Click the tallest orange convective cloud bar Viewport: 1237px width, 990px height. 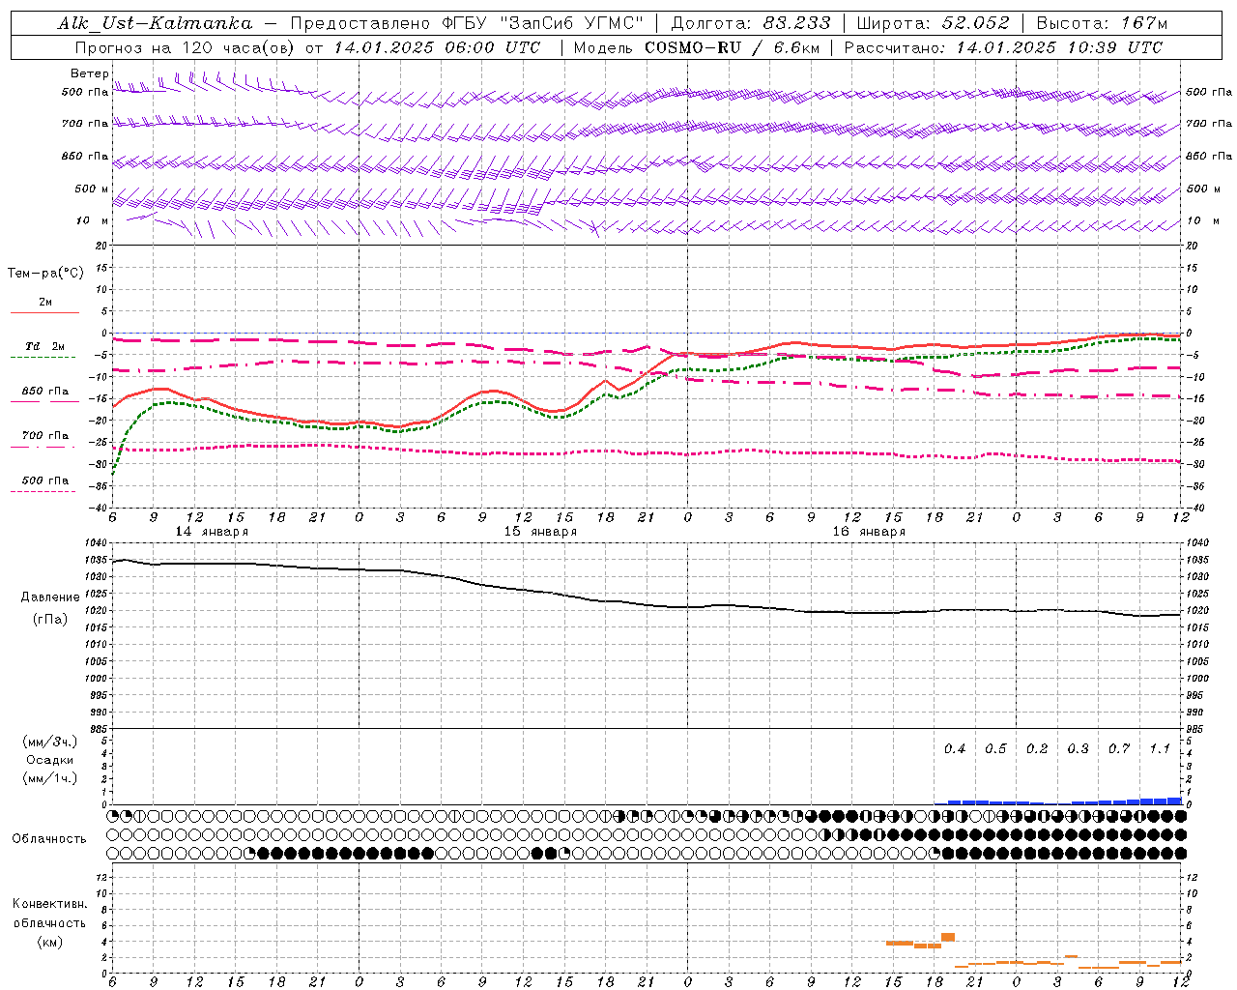coord(948,937)
